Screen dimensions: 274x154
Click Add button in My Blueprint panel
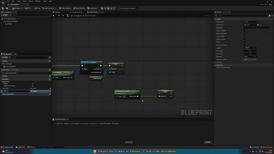[x=5, y=57]
